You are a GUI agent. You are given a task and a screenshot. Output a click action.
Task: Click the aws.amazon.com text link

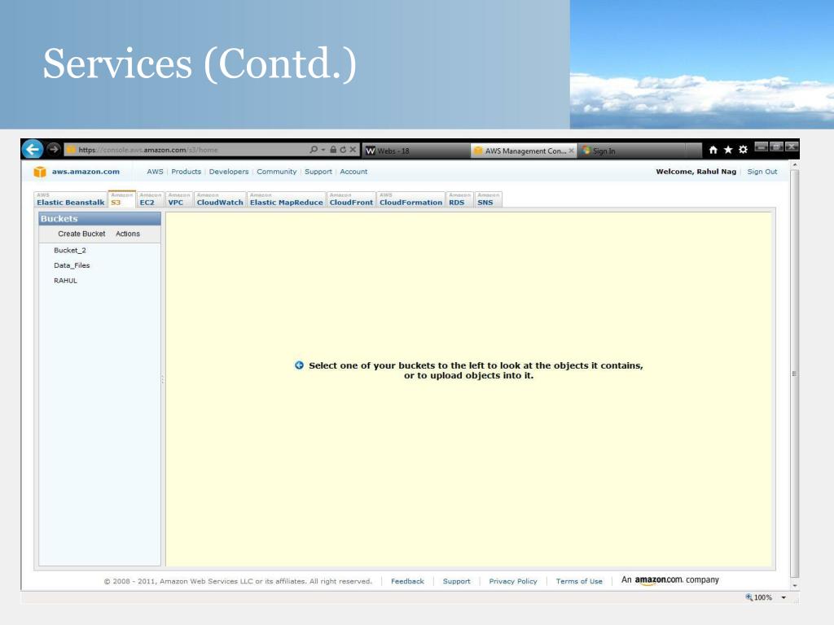coord(86,172)
